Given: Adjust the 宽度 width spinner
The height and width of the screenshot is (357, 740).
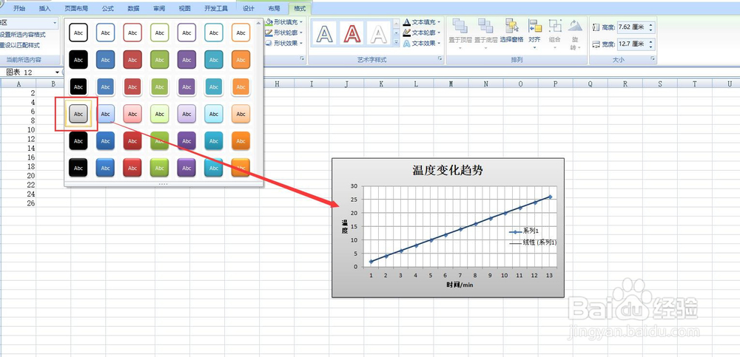Looking at the screenshot, I should tap(650, 44).
